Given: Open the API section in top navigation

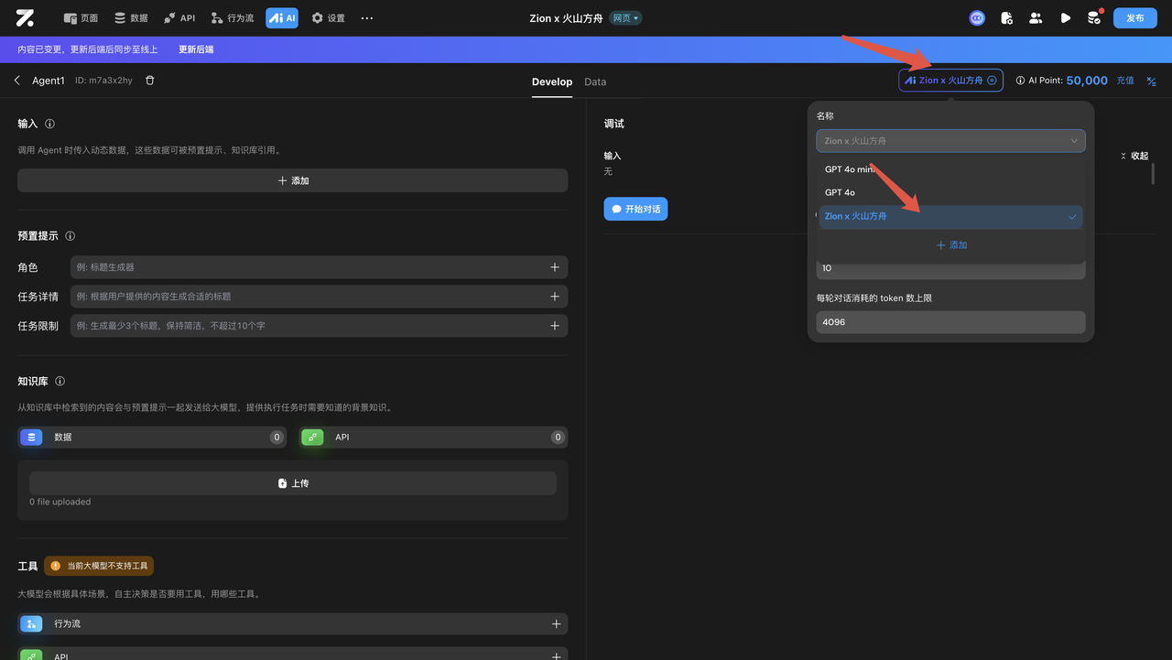Looking at the screenshot, I should 179,17.
